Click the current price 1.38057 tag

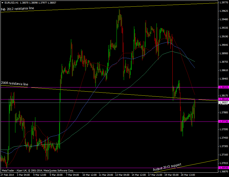coord(223,103)
